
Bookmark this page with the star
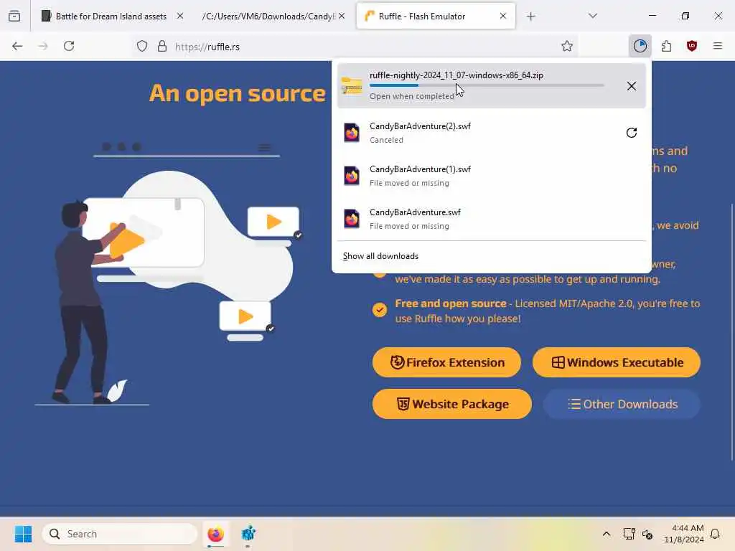tap(567, 46)
